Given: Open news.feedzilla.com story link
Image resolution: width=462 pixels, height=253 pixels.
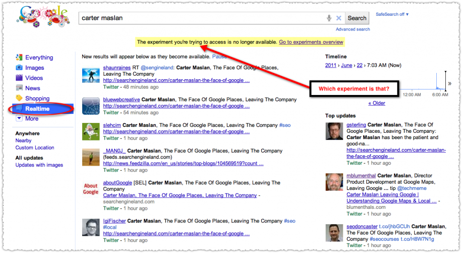Looking at the screenshot, I should click(x=183, y=163).
